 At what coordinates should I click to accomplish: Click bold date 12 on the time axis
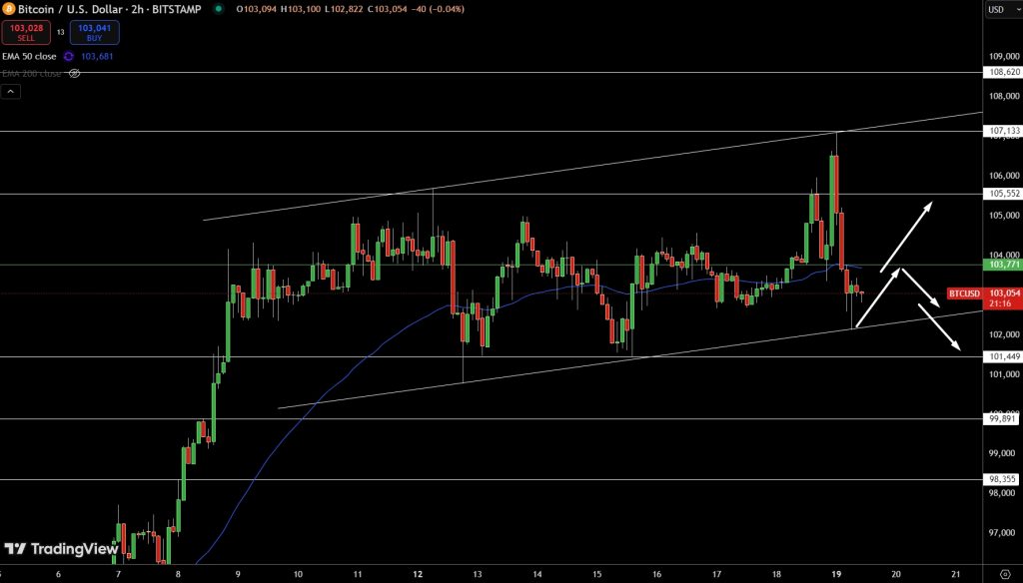[x=418, y=574]
